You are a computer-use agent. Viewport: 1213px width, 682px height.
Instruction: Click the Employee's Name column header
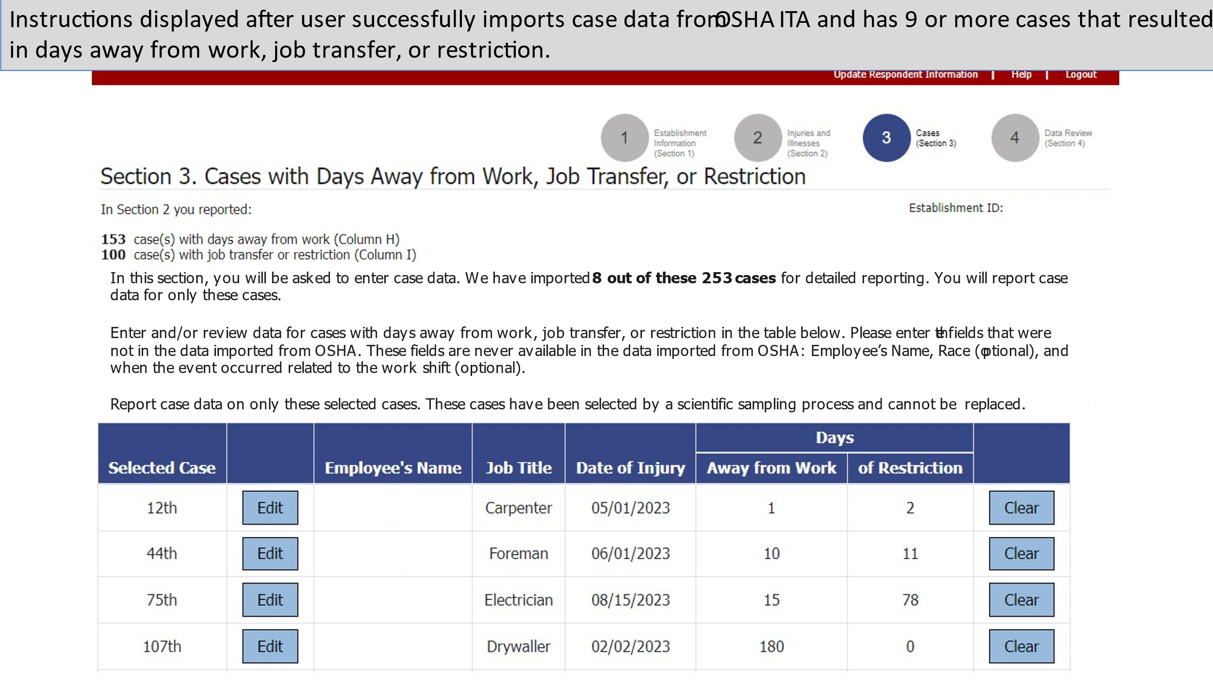click(x=393, y=468)
